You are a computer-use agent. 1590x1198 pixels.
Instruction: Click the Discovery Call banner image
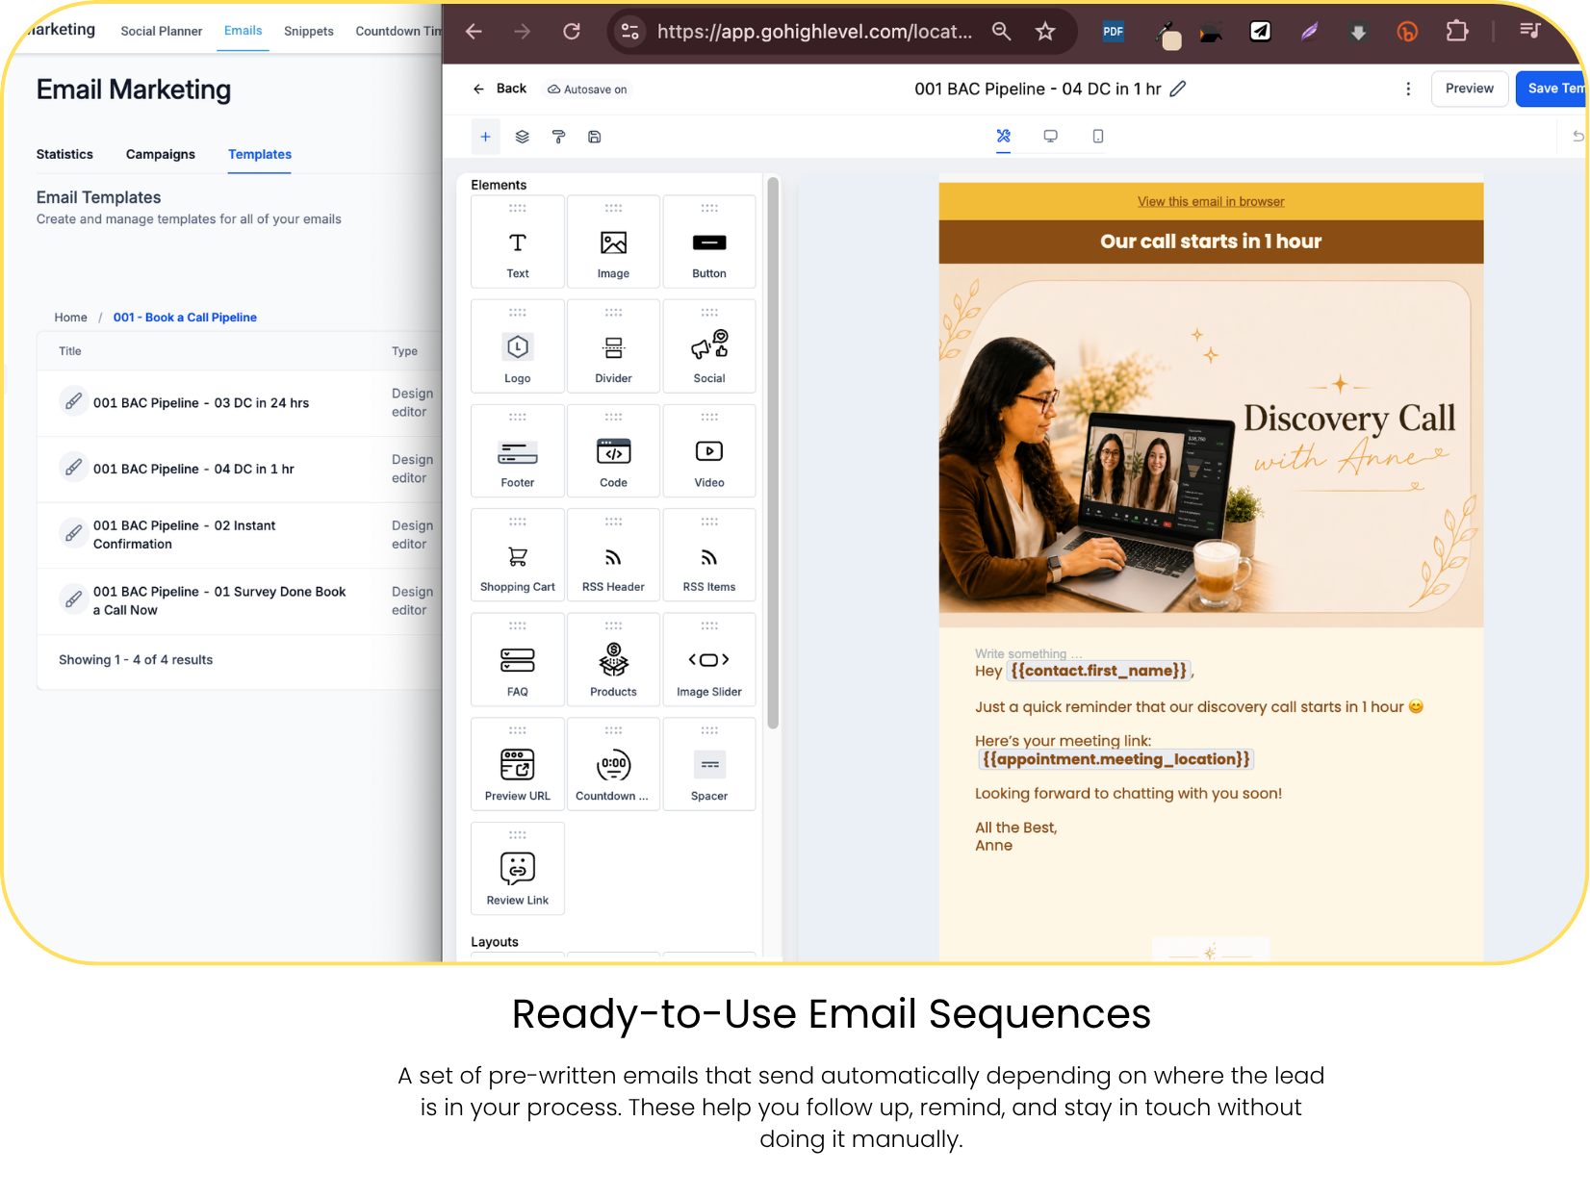[x=1211, y=446]
